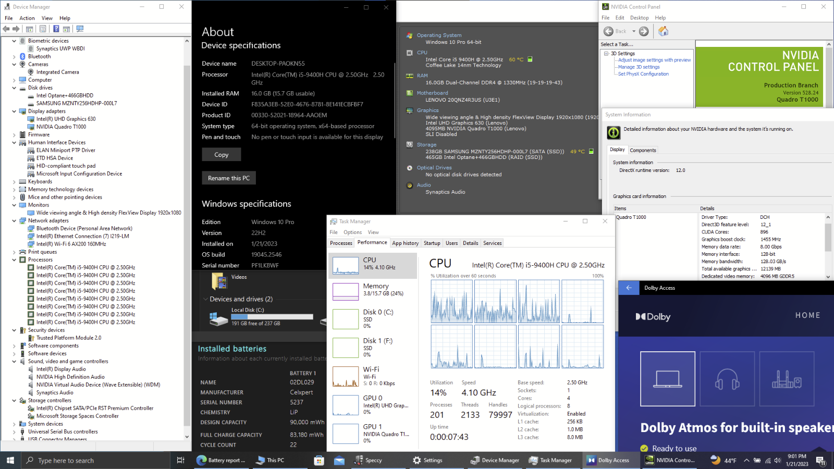The width and height of the screenshot is (834, 469).
Task: Select GPU 1 NVIDIA Quadro in Task Manager
Action: [373, 433]
